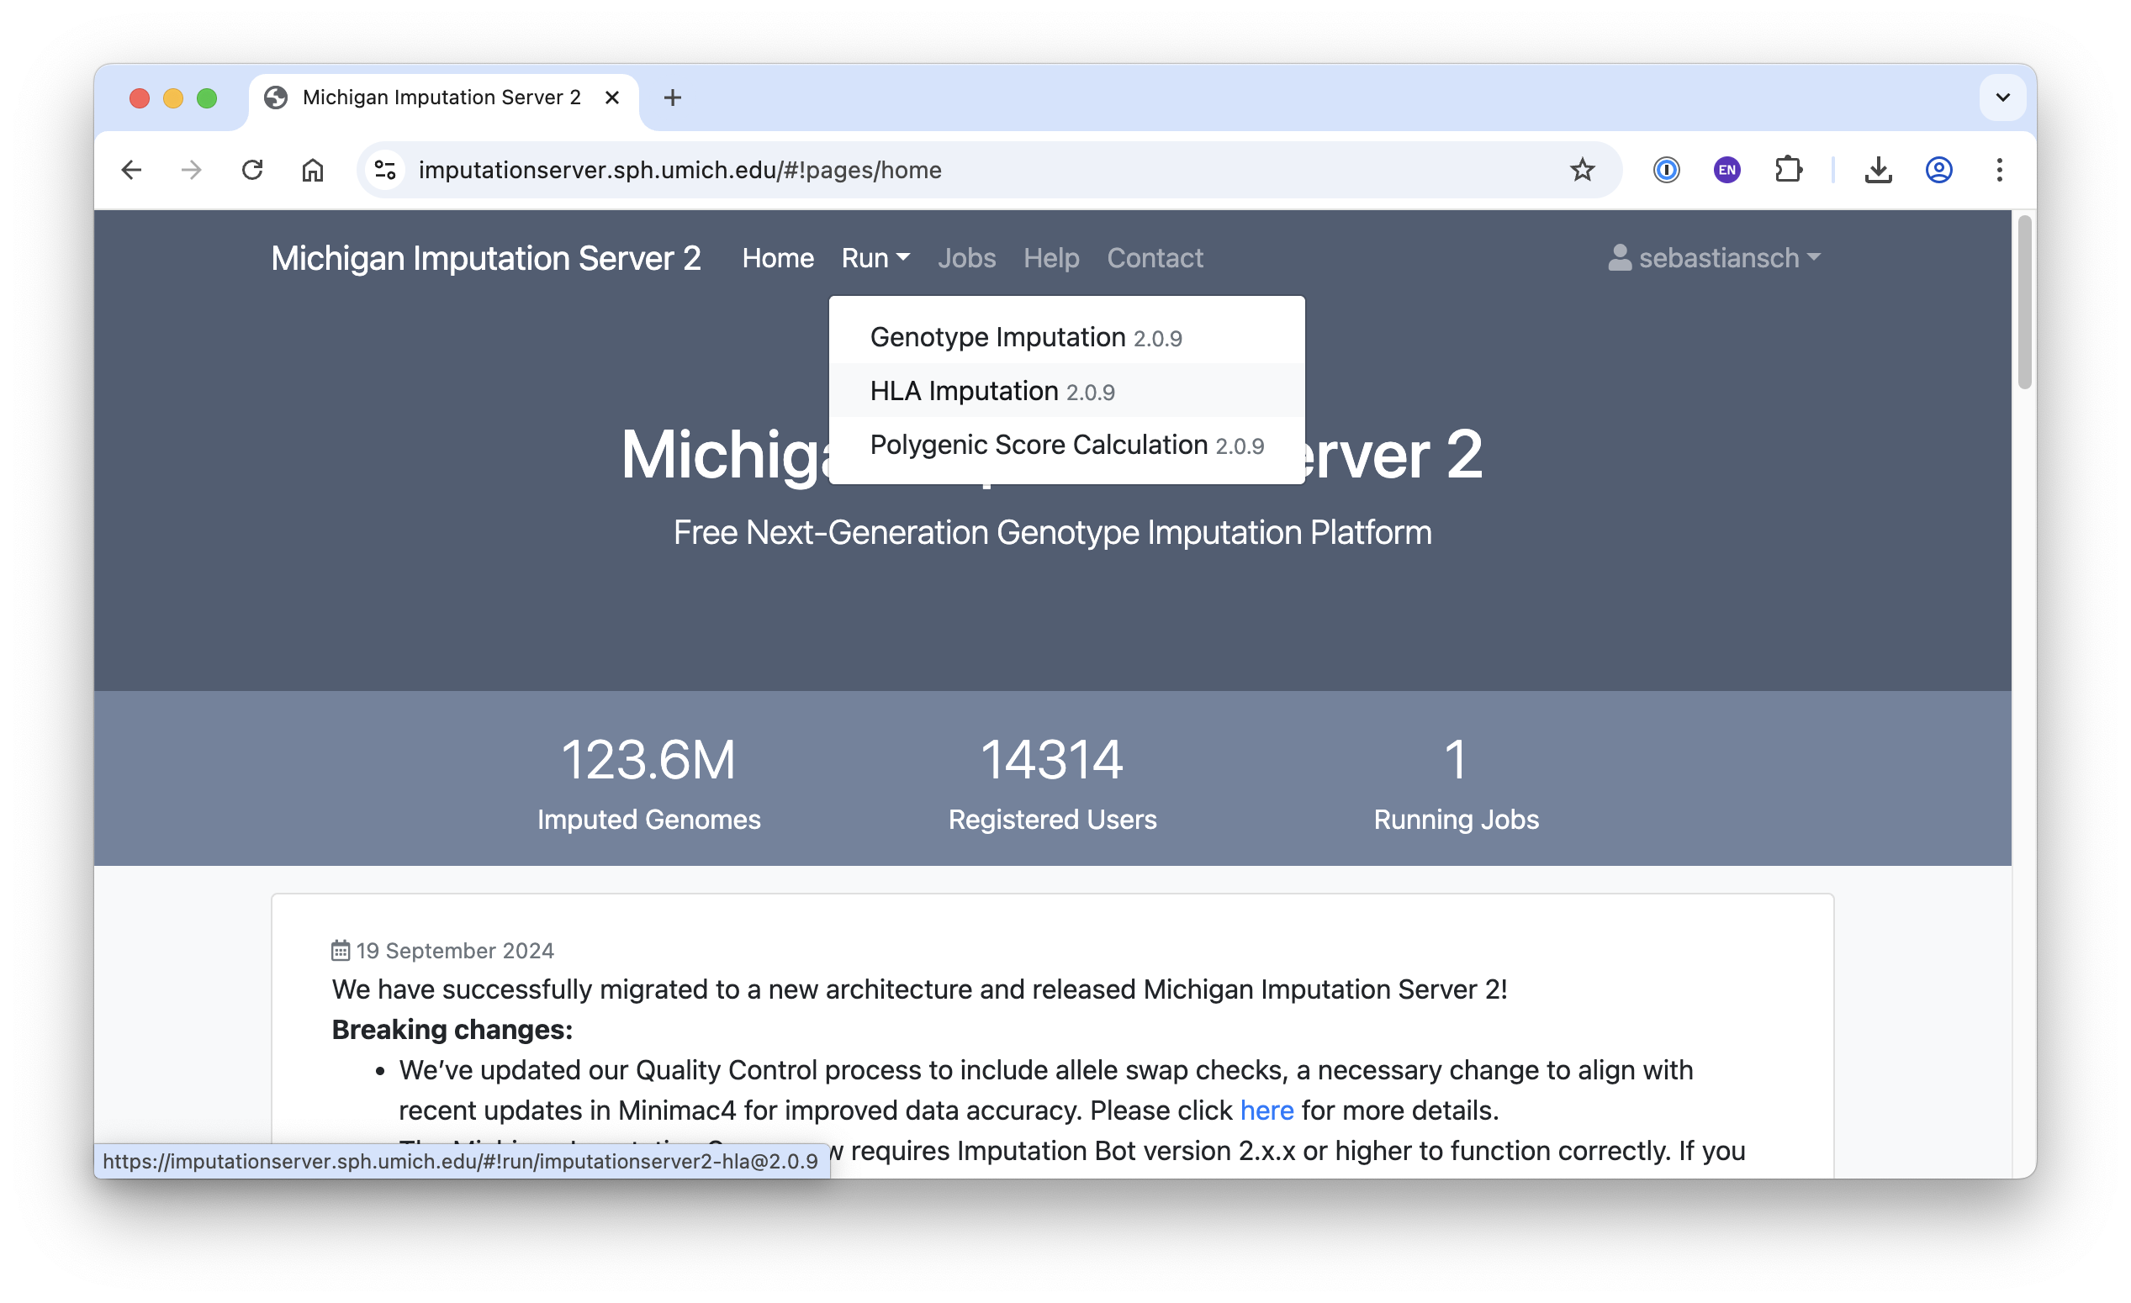Open the tab search chevron dropdown
The height and width of the screenshot is (1303, 2131).
pos(2002,98)
